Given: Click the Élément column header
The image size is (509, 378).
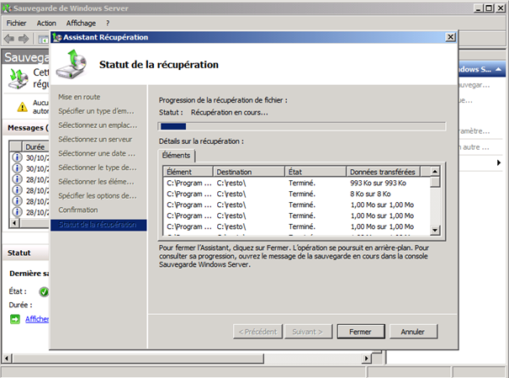Looking at the screenshot, I should [x=188, y=172].
